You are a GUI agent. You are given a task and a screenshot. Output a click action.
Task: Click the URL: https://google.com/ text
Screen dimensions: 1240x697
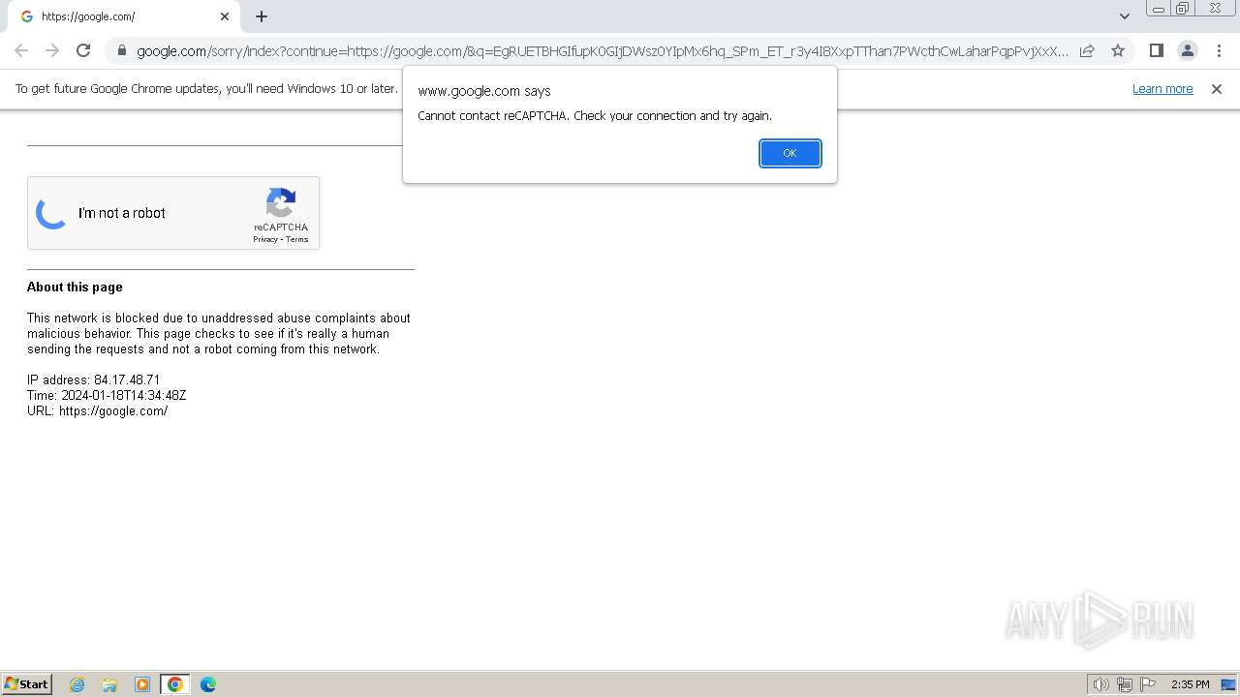[x=97, y=410]
